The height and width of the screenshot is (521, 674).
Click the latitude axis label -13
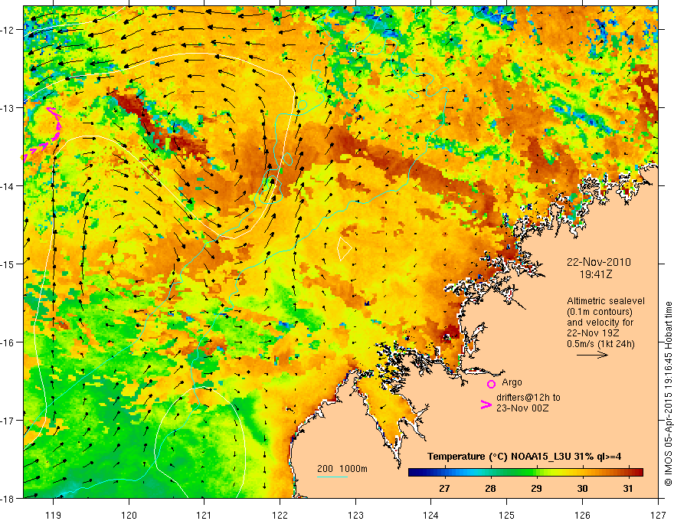(8, 108)
